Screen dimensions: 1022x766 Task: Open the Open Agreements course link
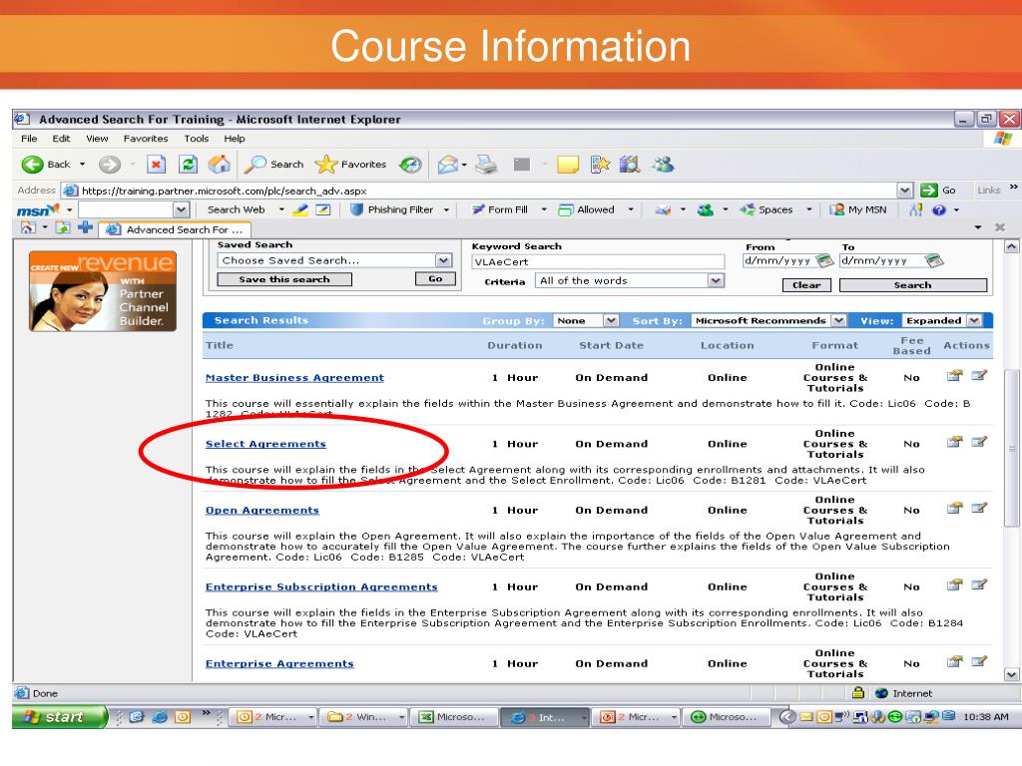coord(262,511)
